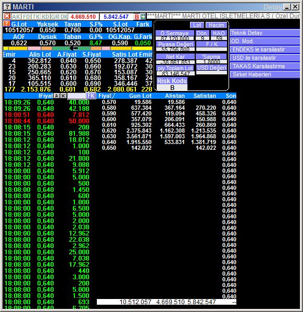This screenshot has height=312, width=303.
Task: Click the black arrow on the price range bar
Action: (73, 48)
